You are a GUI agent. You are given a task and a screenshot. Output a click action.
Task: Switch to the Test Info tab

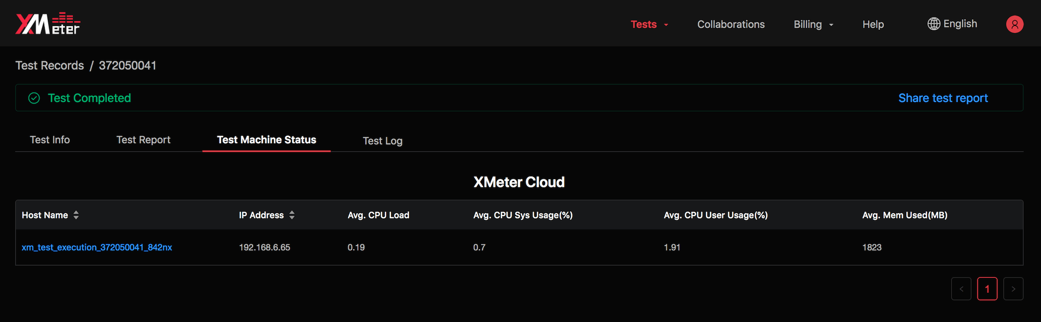50,140
